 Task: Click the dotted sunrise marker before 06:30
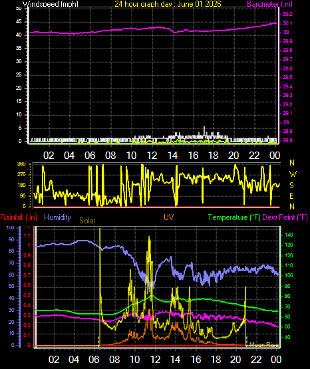pyautogui.click(x=98, y=341)
